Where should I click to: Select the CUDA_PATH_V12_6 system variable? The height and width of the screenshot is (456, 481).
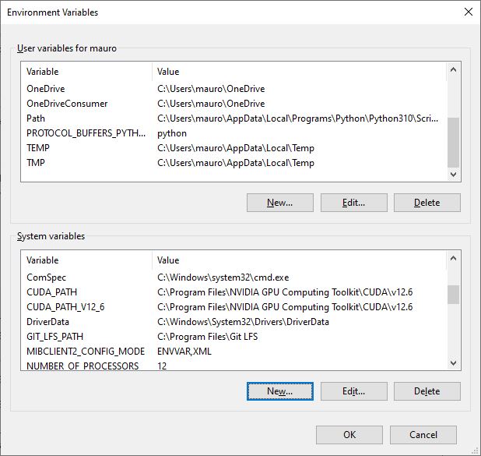(x=233, y=307)
